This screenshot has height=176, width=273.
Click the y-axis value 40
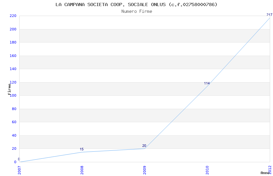click(14, 135)
